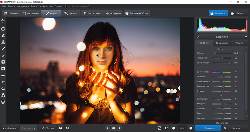Image resolution: width=250 pixels, height=132 pixels.
Task: Click the histogram graph panel
Action: 222,25
